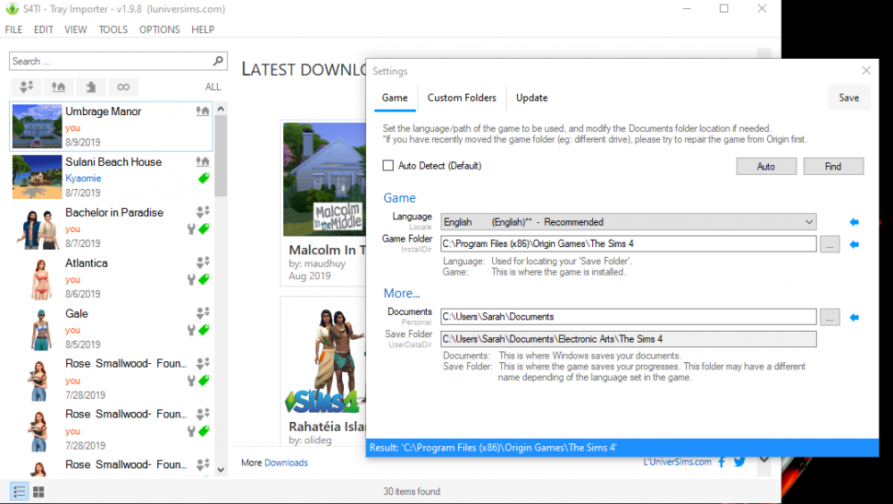Click the Game Folder path field
The height and width of the screenshot is (504, 893).
[628, 244]
